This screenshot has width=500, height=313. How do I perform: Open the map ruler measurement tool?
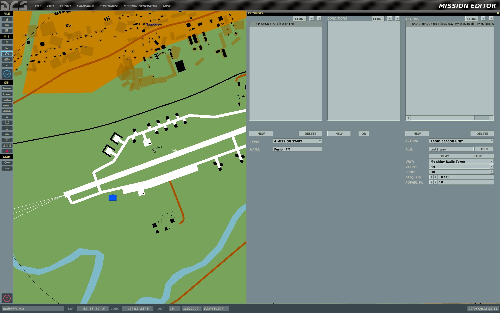(x=7, y=168)
